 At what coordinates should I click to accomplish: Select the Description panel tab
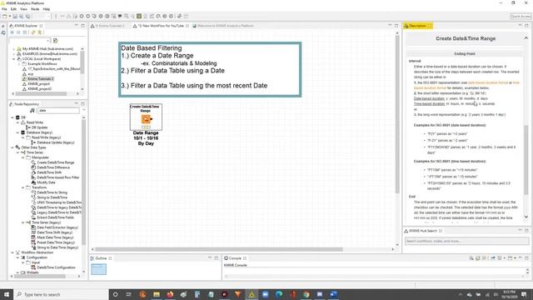417,26
